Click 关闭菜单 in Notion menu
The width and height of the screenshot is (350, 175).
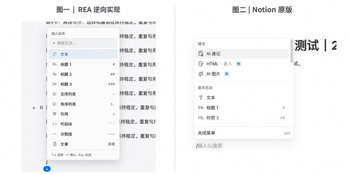tap(244, 133)
